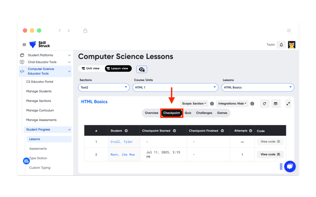The image size is (316, 197).
Task: Click View code for Mann, Ida Mae
Action: (270, 154)
